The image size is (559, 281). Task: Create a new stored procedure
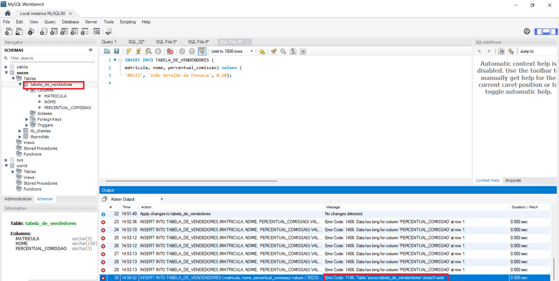(x=74, y=31)
